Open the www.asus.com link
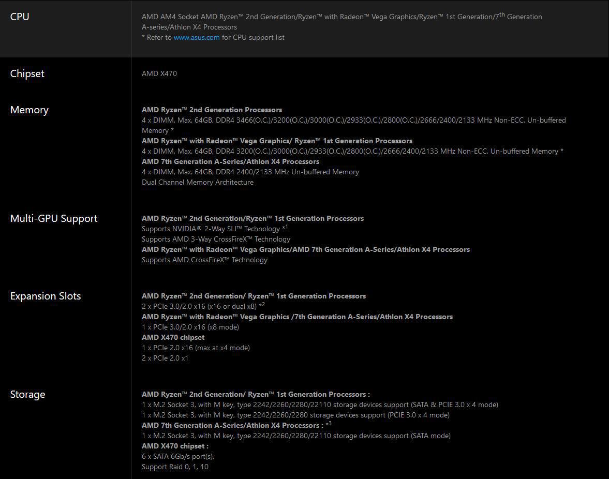Image resolution: width=609 pixels, height=479 pixels. [x=197, y=38]
